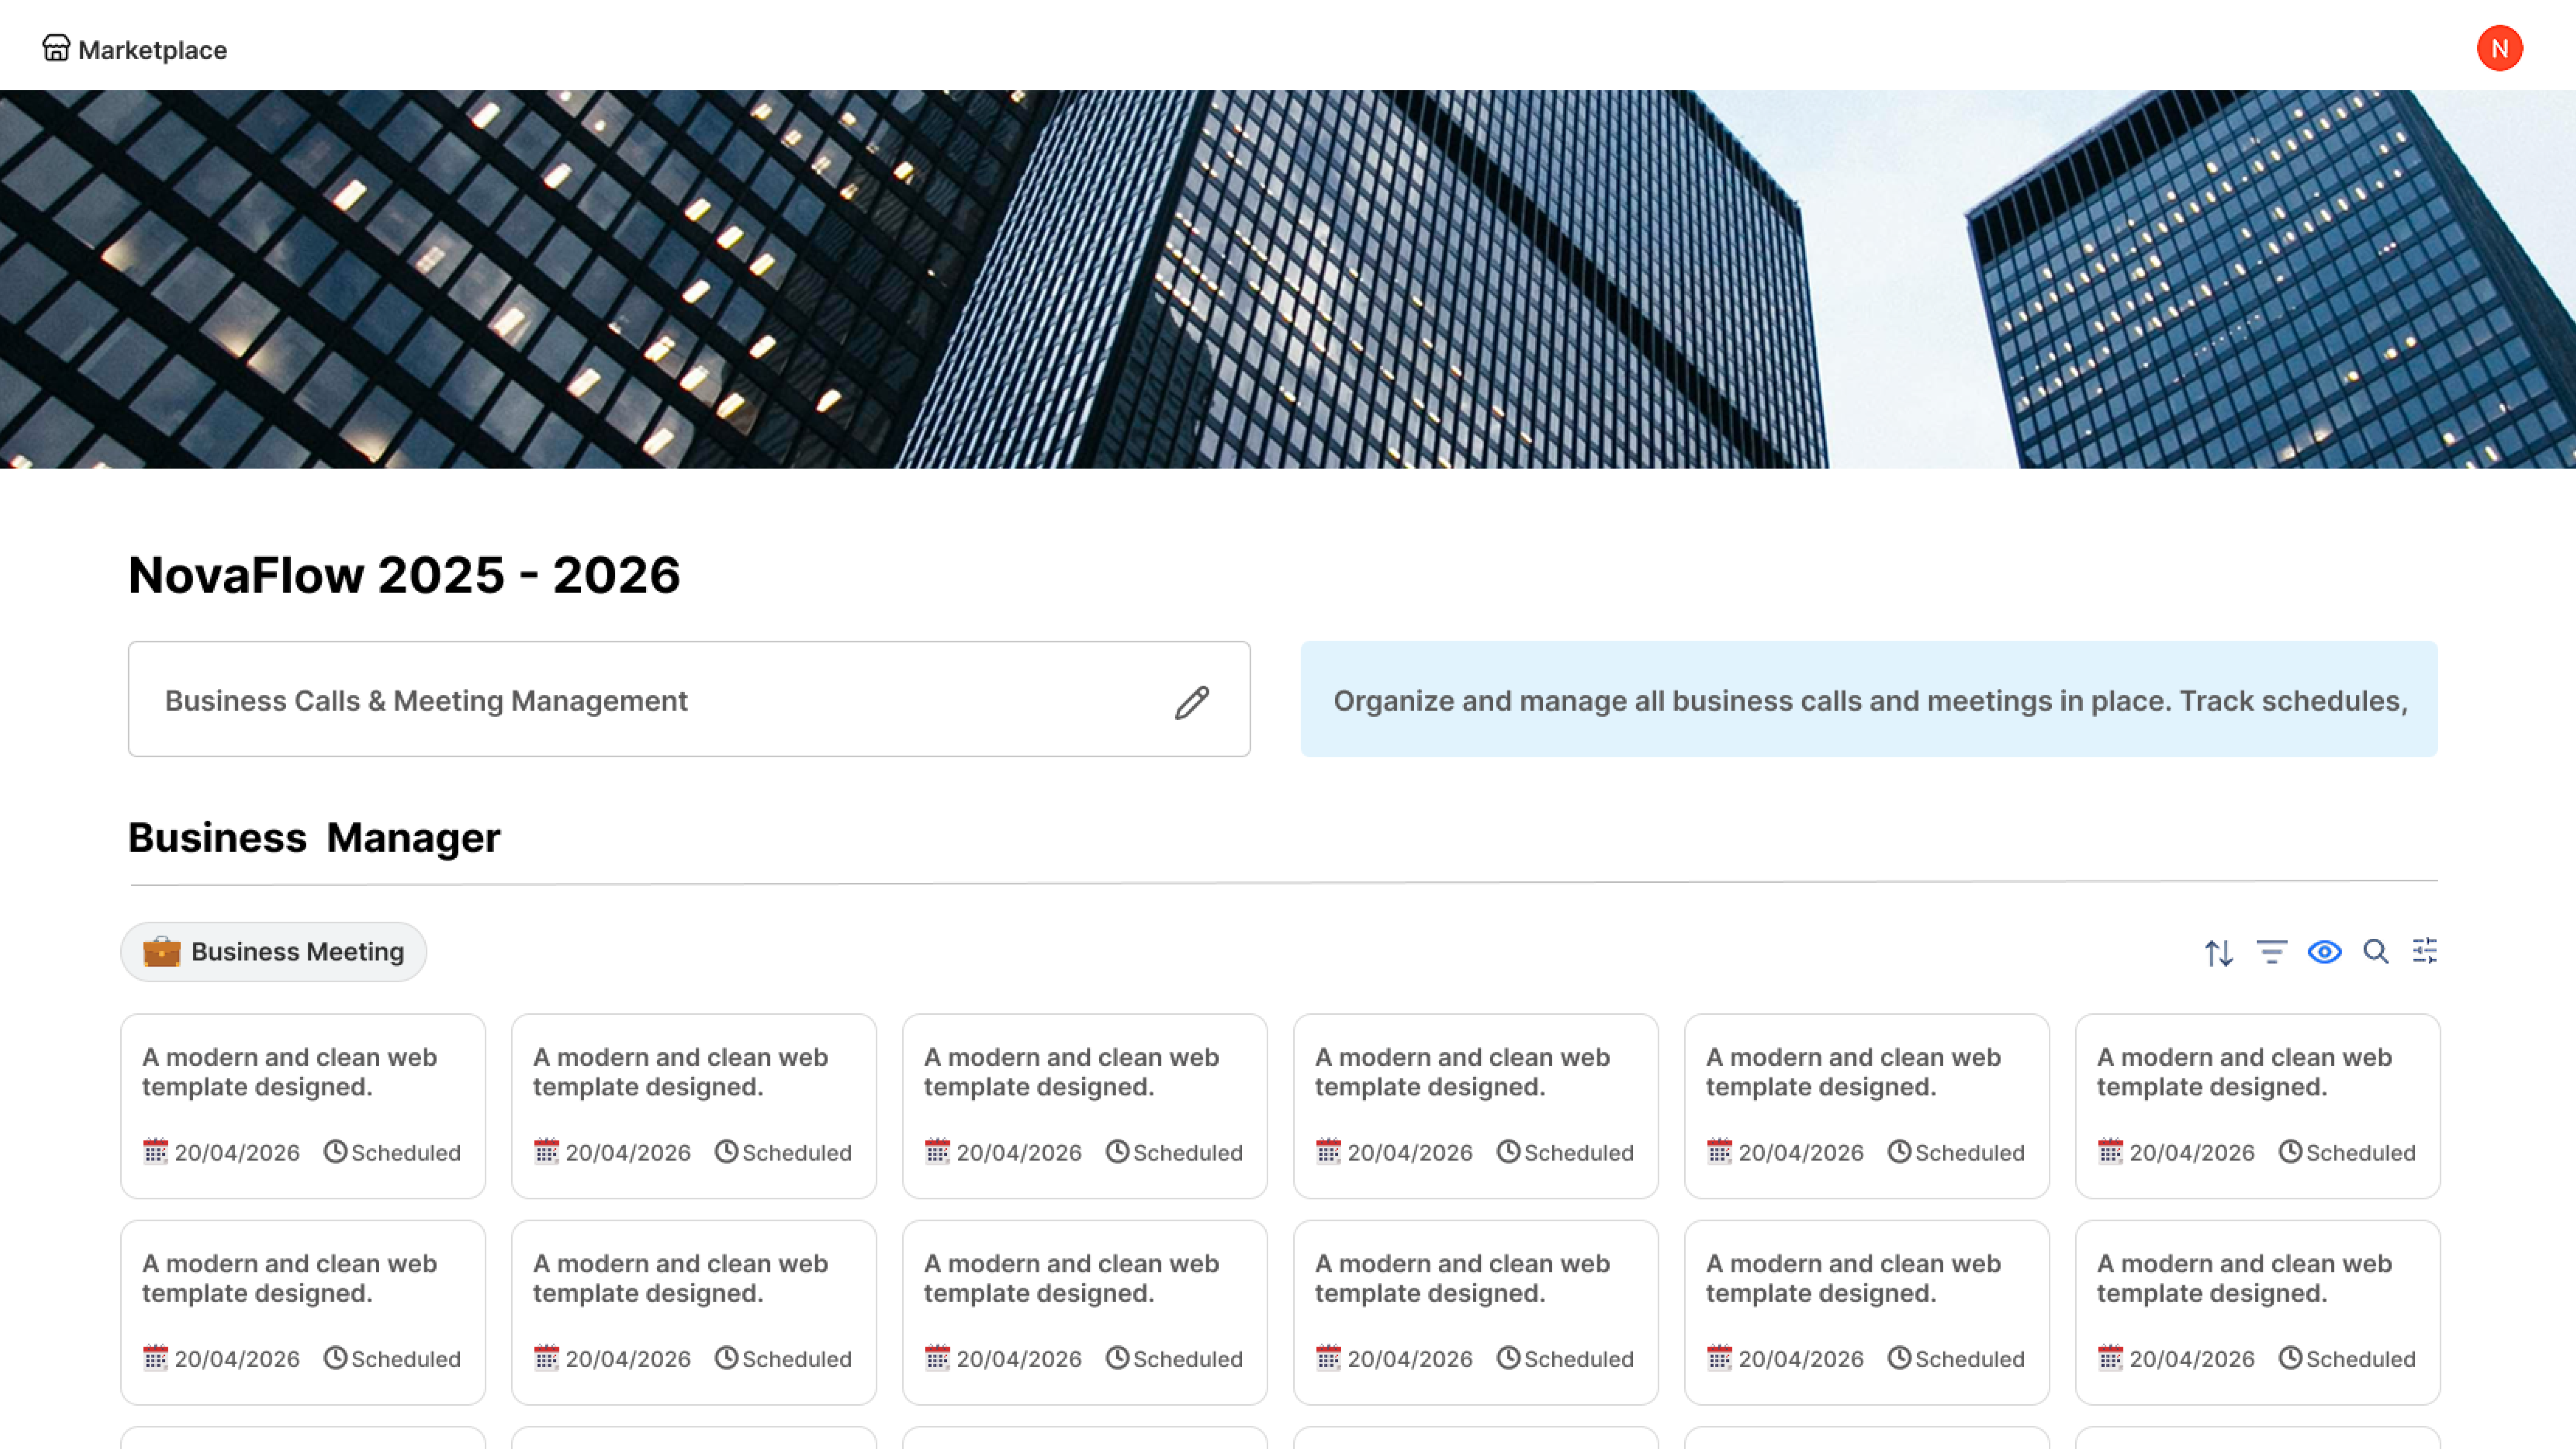Select the Business Meeting tab chip

pyautogui.click(x=274, y=952)
